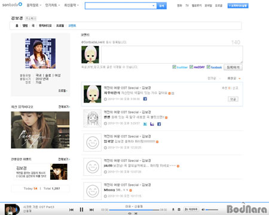Skip to the next track
This screenshot has width=269, height=215.
pos(91,210)
